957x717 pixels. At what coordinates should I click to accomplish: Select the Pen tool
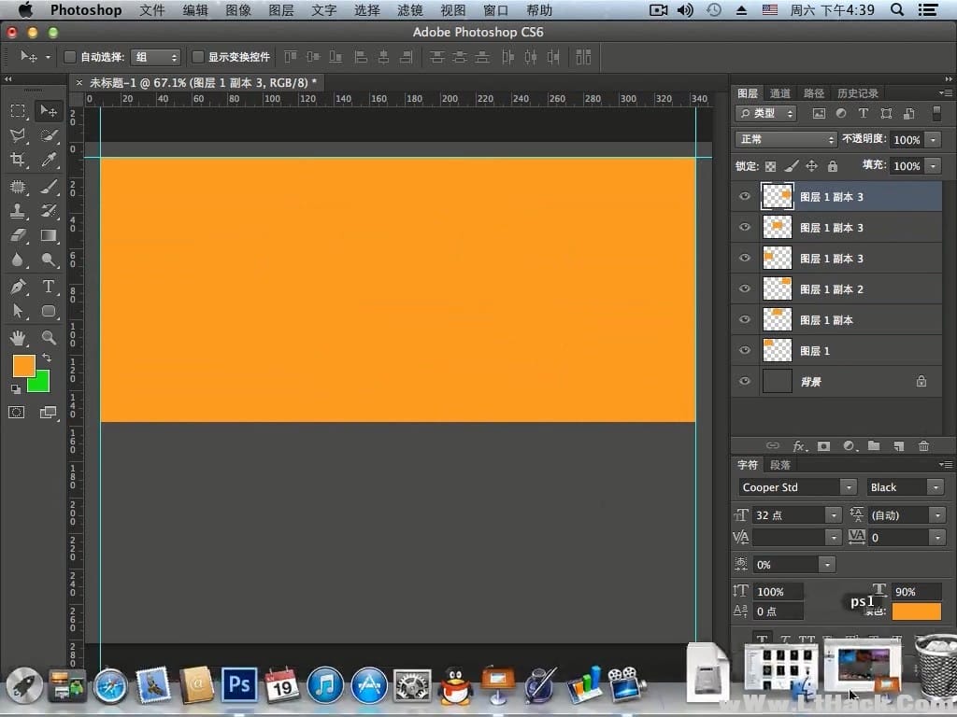pyautogui.click(x=19, y=286)
